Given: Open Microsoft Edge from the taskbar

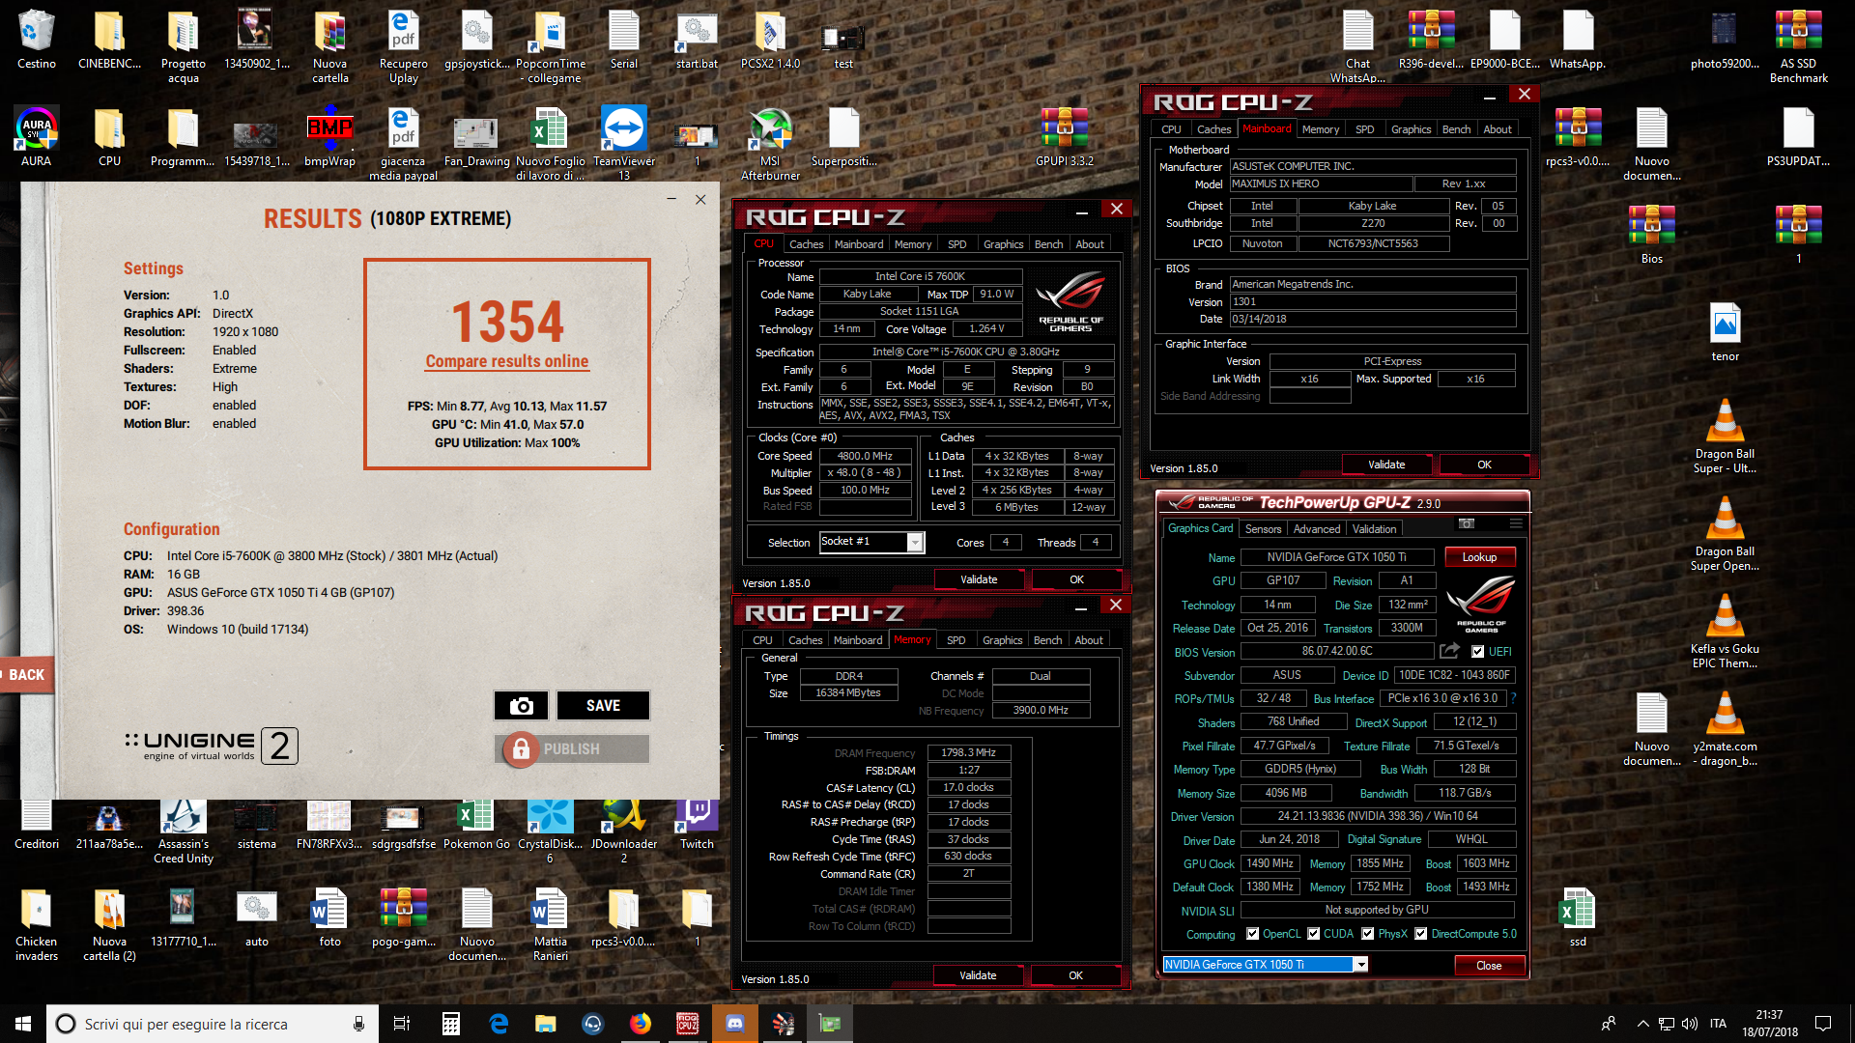Looking at the screenshot, I should (499, 1024).
